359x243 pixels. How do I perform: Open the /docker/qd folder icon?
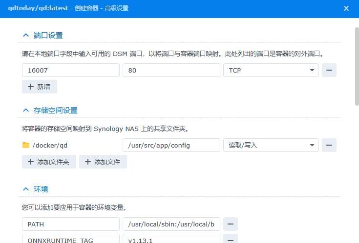click(26, 145)
